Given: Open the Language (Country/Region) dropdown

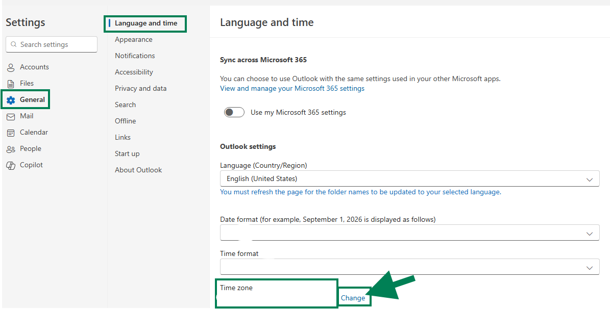Looking at the screenshot, I should pyautogui.click(x=410, y=179).
